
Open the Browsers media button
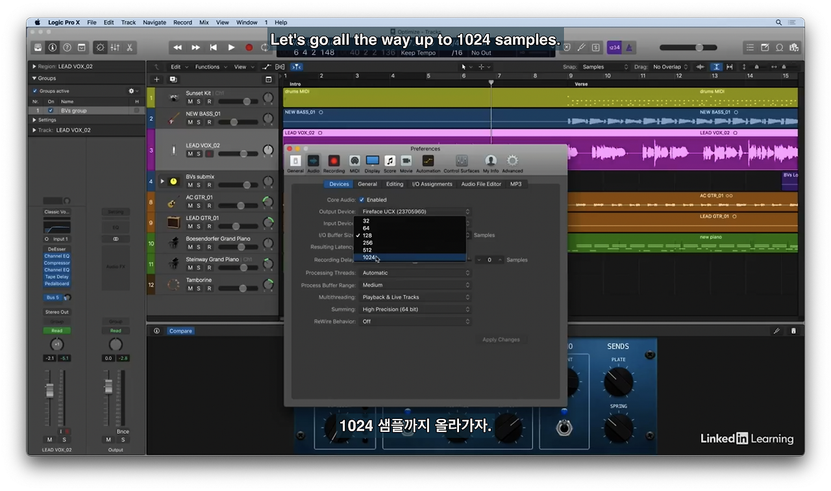click(794, 47)
